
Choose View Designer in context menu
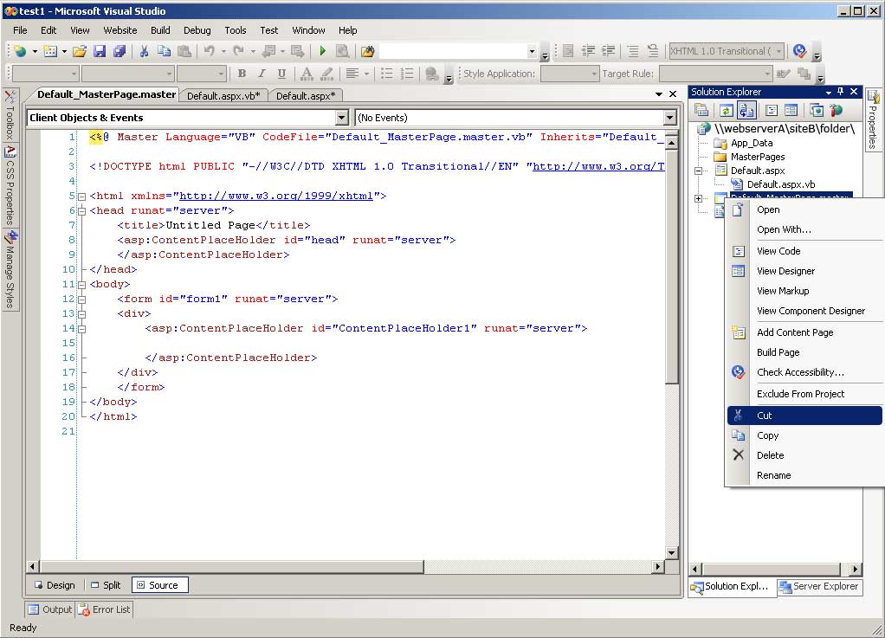[804, 271]
